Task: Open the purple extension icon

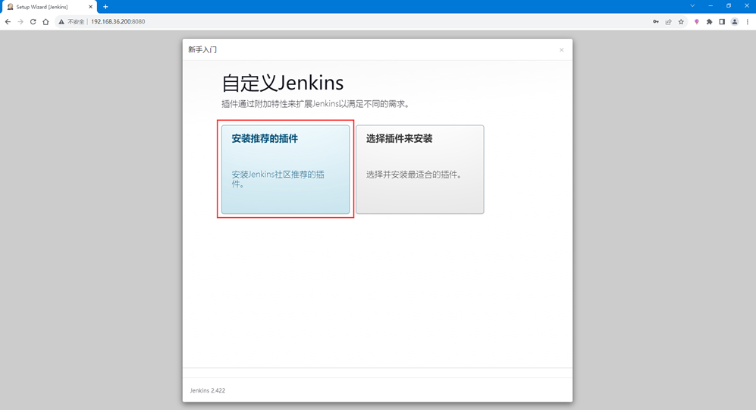Action: click(696, 22)
